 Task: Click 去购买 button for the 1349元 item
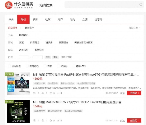click(x=134, y=120)
